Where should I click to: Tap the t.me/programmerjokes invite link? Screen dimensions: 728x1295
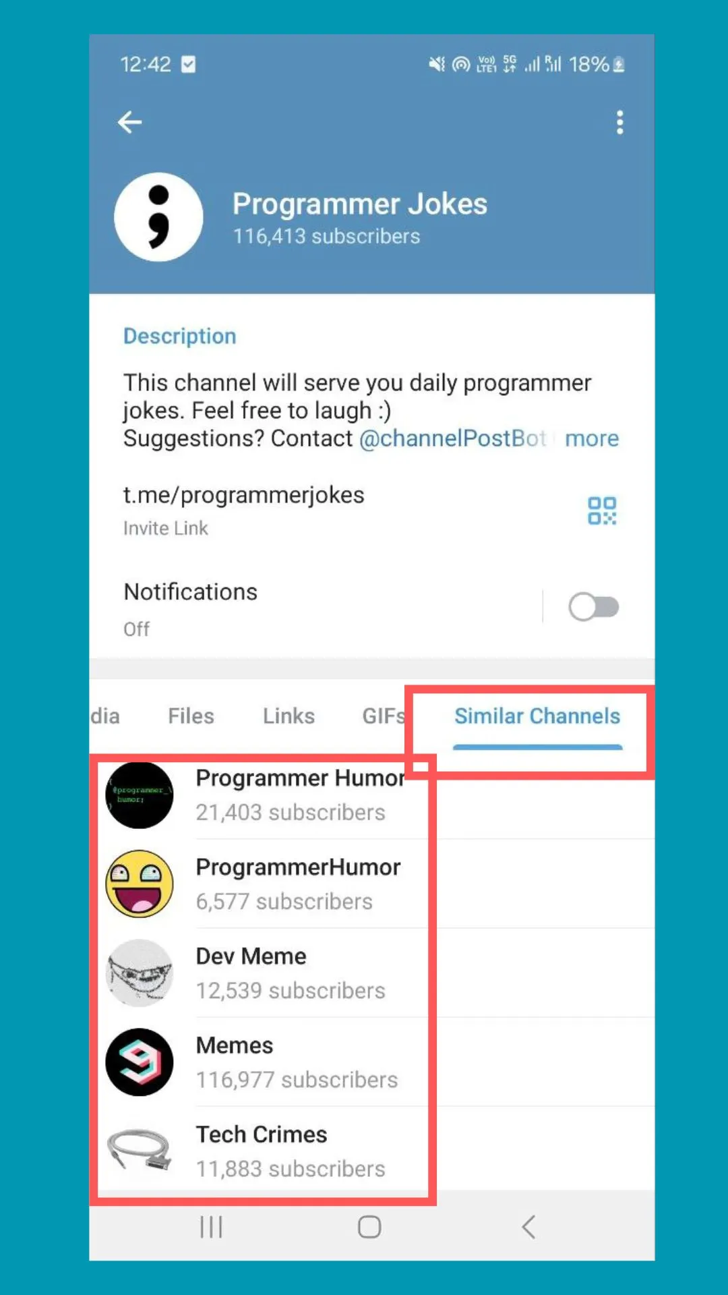click(243, 494)
